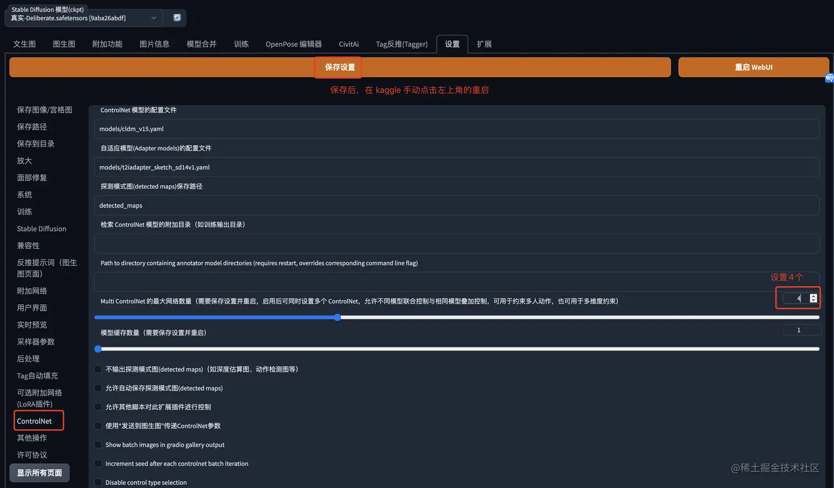
Task: Open 反推提示词（图生图页面） settings section
Action: (47, 268)
